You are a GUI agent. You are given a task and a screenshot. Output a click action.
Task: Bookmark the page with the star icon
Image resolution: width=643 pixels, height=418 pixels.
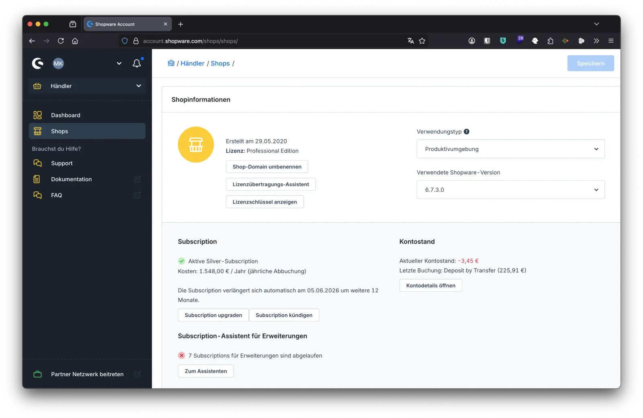coord(422,41)
